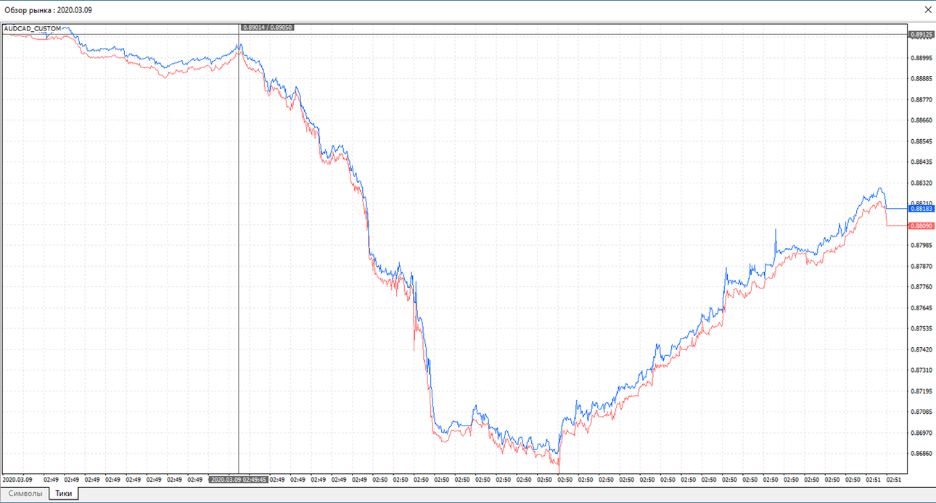Select the Тики tab

[64, 494]
